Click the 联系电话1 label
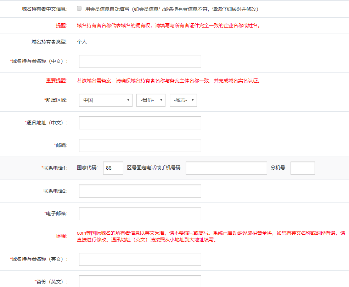Screen dimensions: 349x287 (55, 168)
